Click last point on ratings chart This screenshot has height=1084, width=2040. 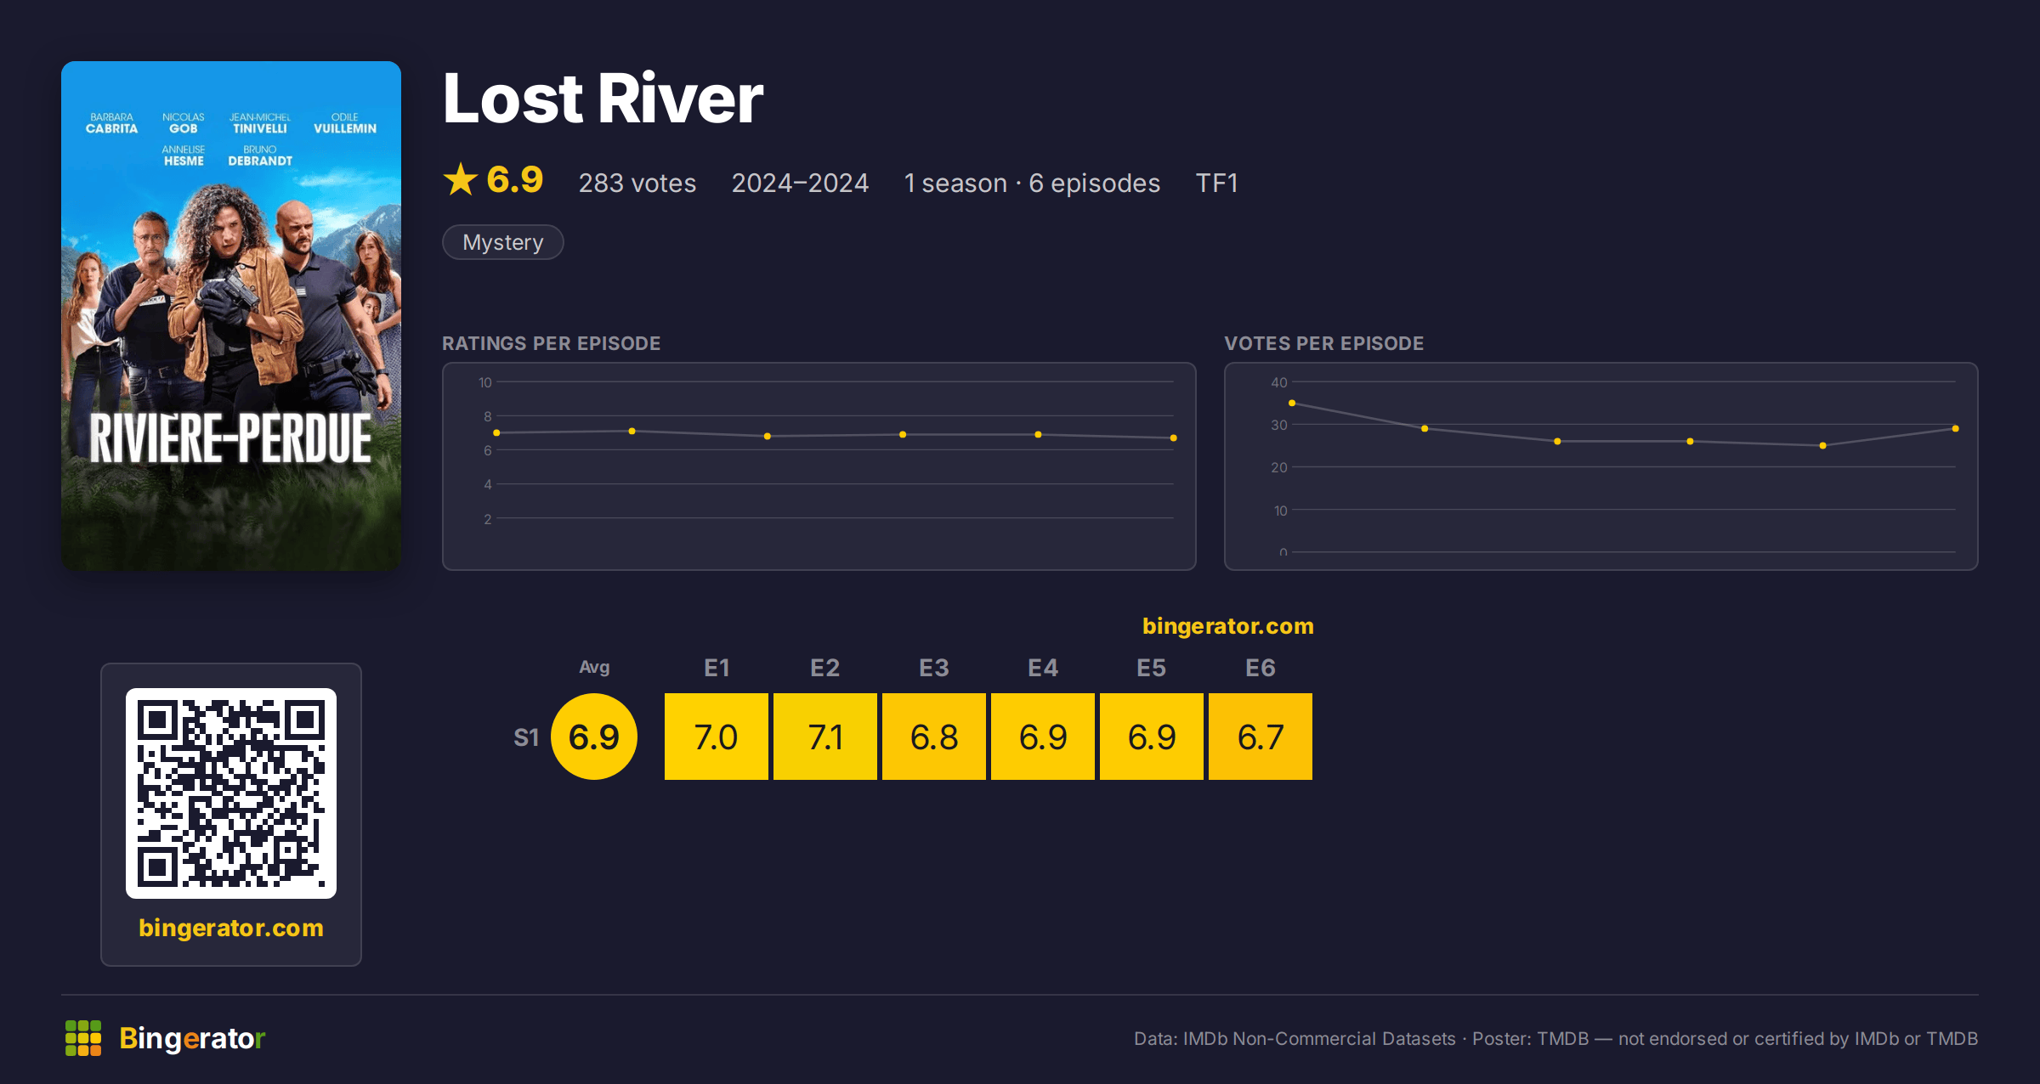click(x=1173, y=438)
